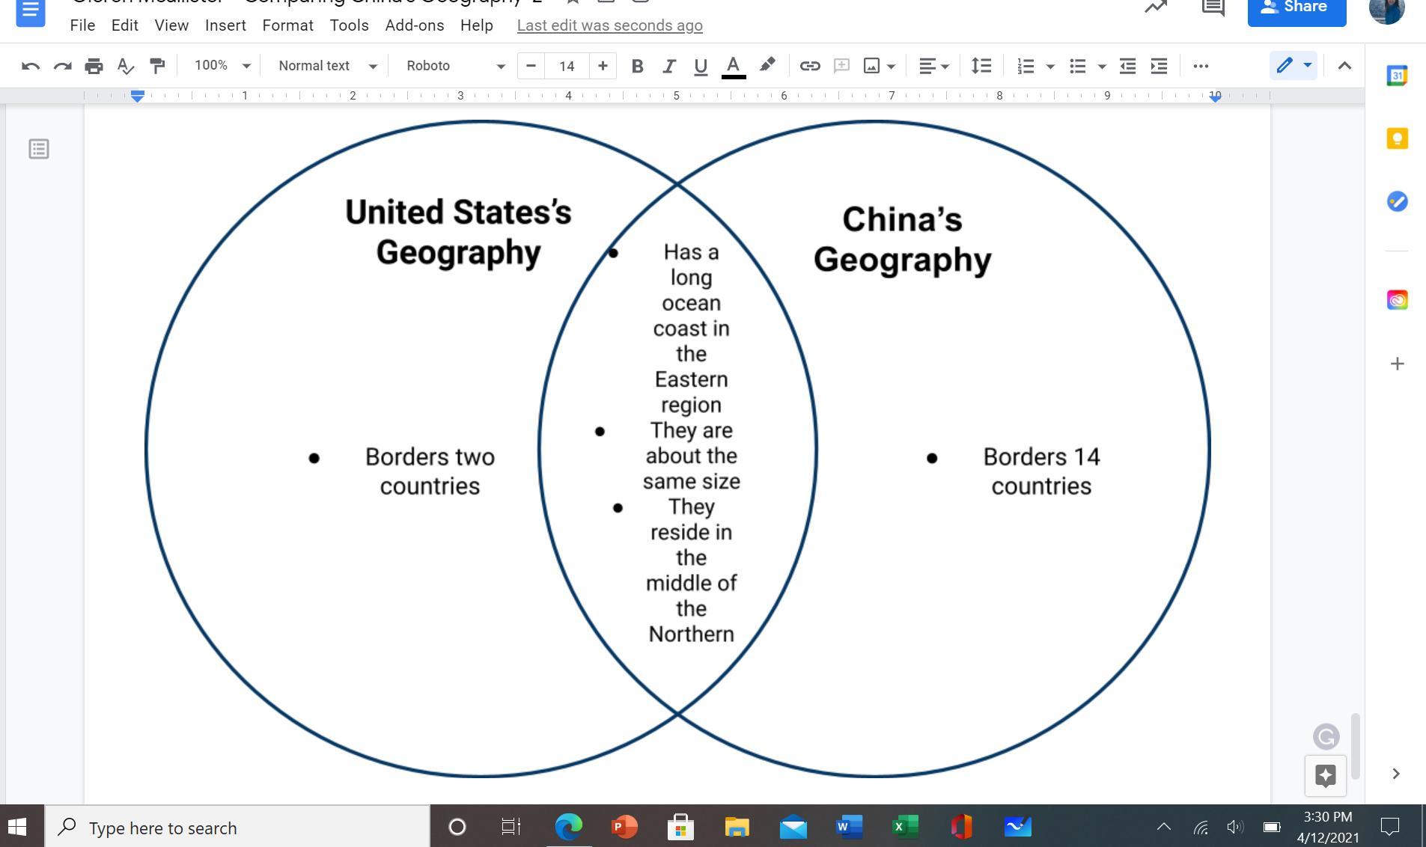Toggle the numbered list button

point(1026,66)
